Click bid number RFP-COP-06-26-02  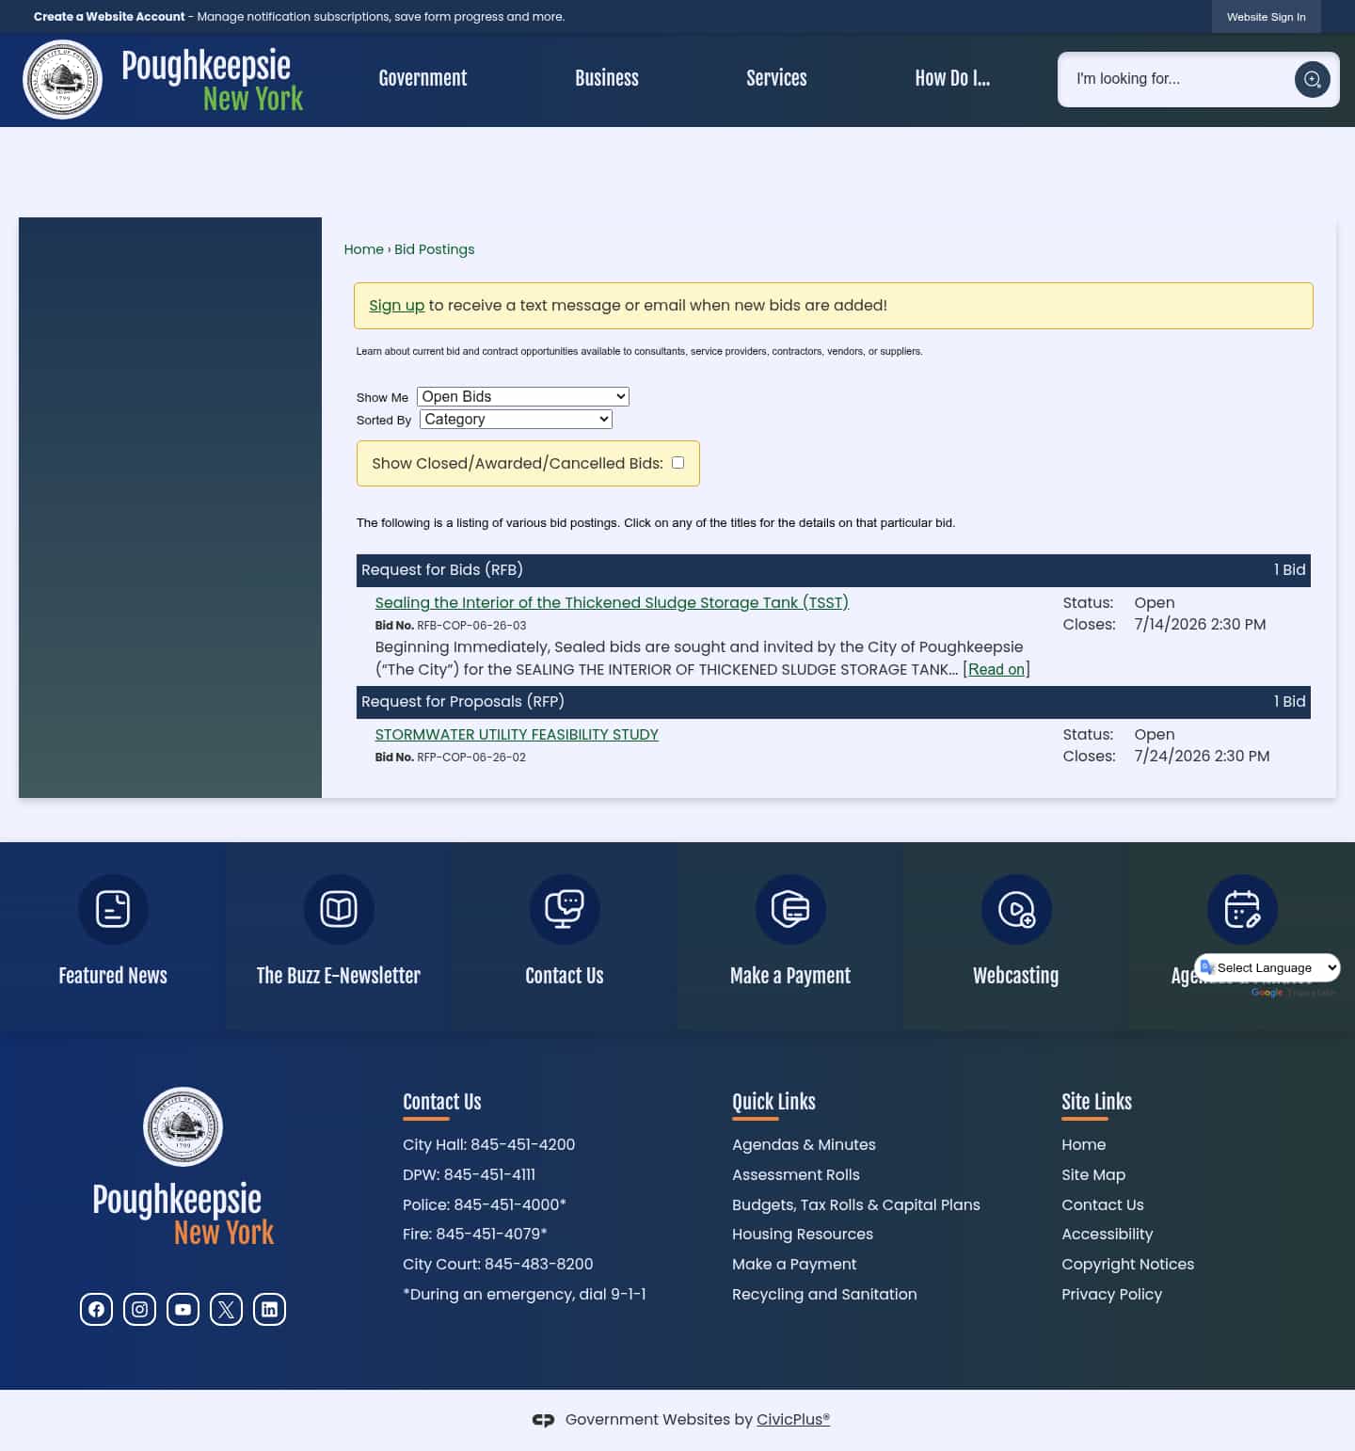[x=471, y=757]
